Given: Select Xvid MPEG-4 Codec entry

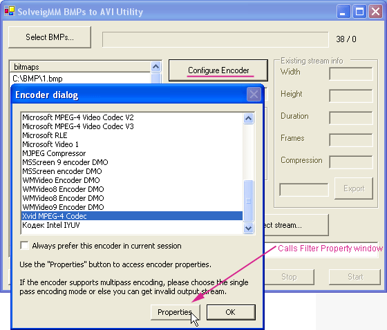Looking at the screenshot, I should [x=132, y=216].
